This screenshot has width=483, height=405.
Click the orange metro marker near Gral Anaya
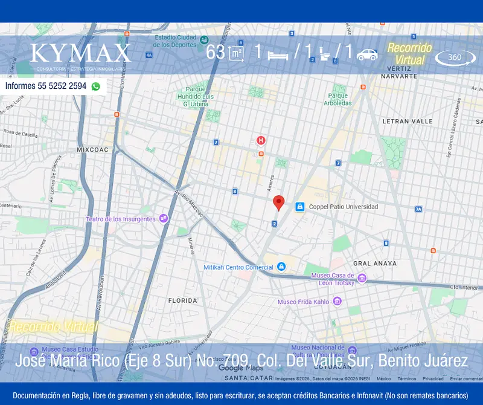click(x=433, y=251)
